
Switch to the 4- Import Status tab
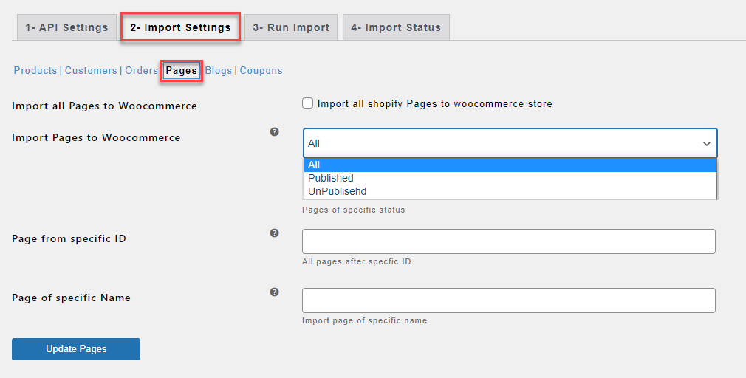[396, 27]
